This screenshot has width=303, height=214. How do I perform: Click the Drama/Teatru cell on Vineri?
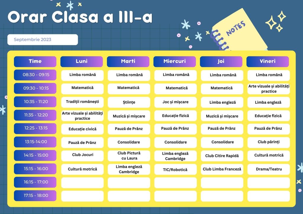(x=269, y=169)
